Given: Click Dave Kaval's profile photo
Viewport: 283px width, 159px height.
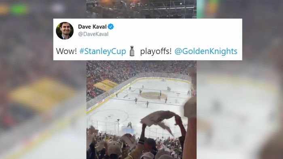Looking at the screenshot, I should [x=65, y=31].
